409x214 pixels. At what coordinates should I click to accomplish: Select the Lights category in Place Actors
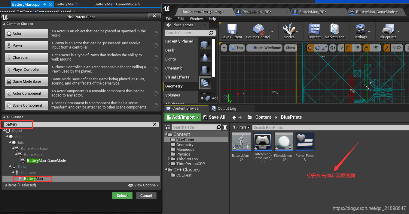coord(171,59)
